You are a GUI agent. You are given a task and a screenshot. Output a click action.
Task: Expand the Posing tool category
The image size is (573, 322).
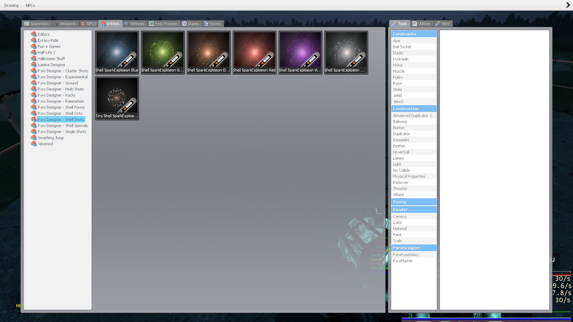pos(414,202)
